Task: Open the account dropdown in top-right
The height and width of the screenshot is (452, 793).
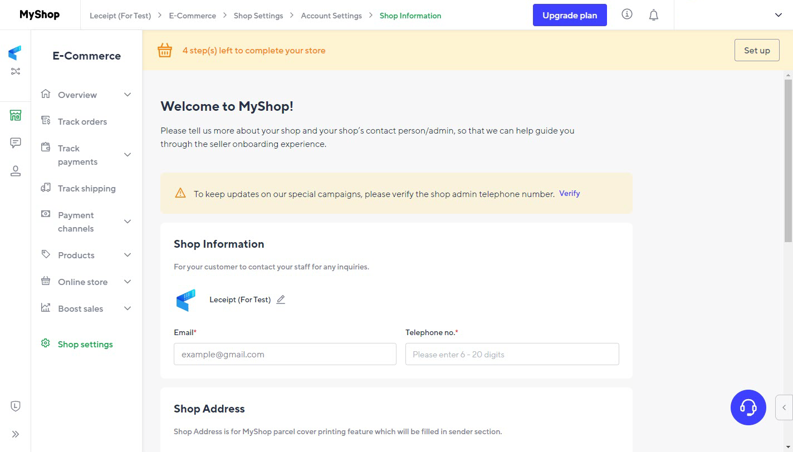Action: pyautogui.click(x=778, y=15)
